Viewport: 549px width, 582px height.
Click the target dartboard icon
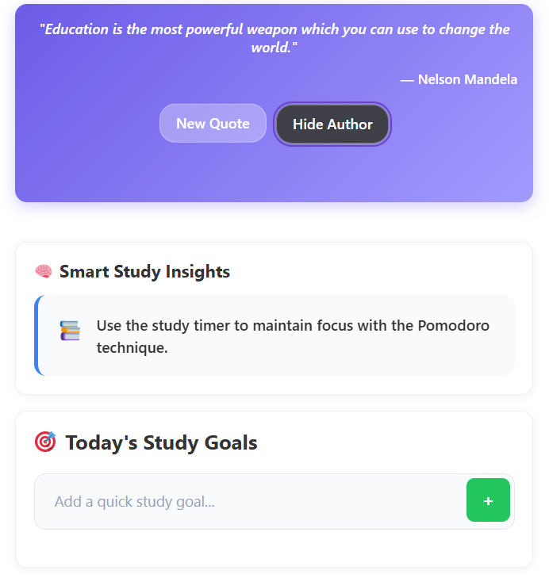pyautogui.click(x=45, y=442)
